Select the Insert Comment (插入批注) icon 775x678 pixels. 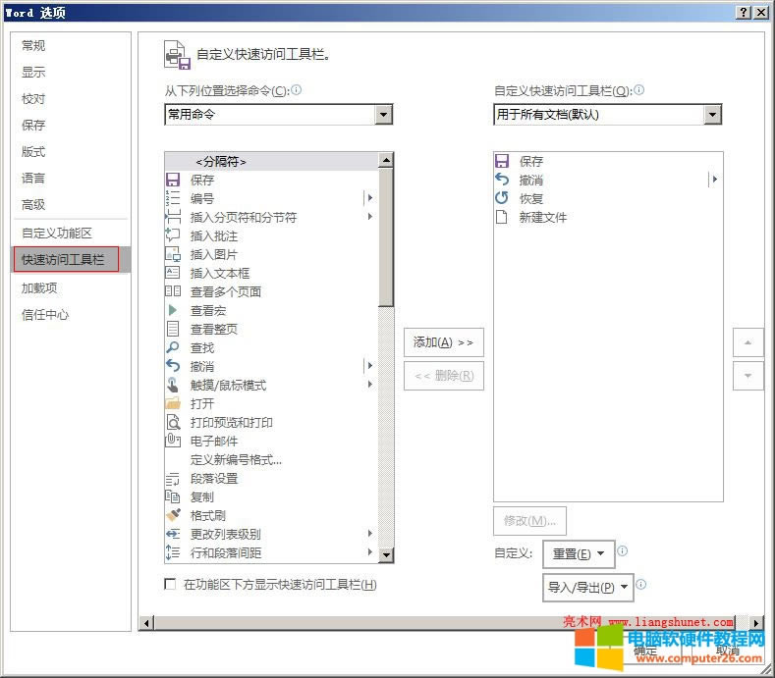pos(173,236)
